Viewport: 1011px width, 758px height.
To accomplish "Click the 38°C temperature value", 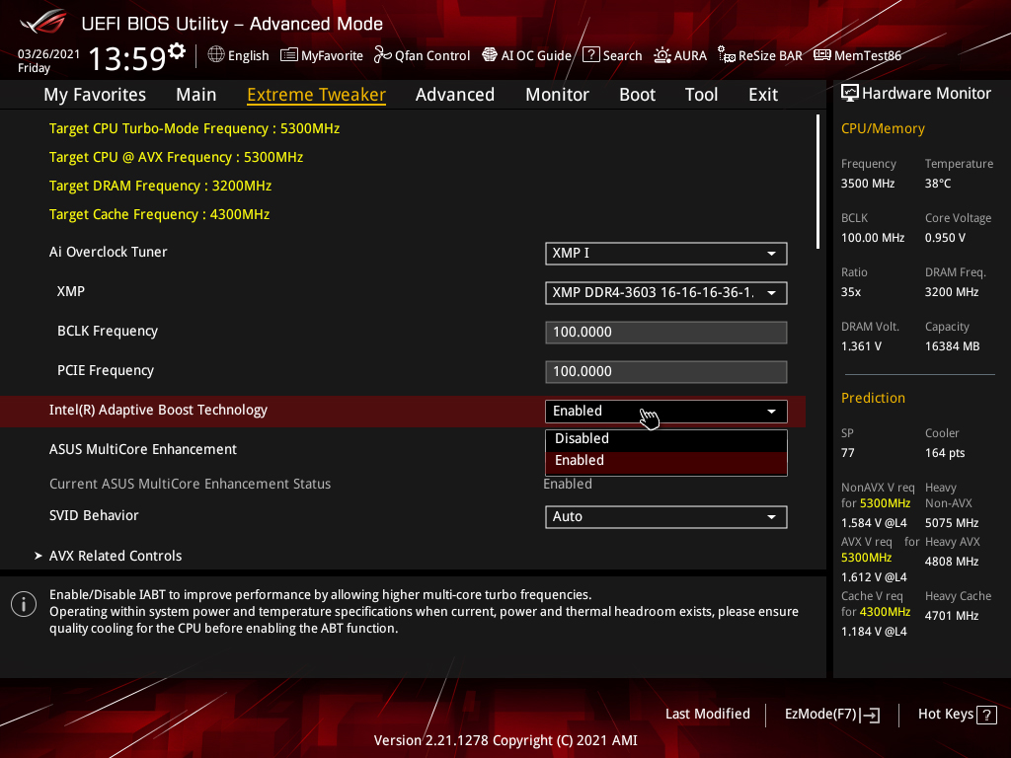I will pyautogui.click(x=938, y=184).
